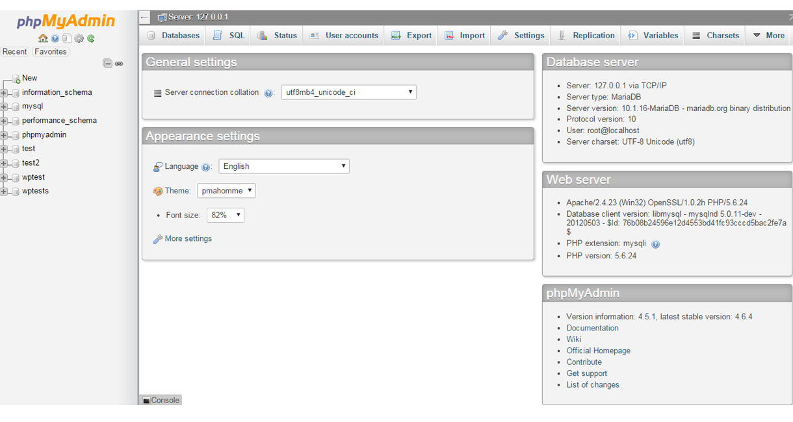This screenshot has width=793, height=422.
Task: Open the Server connection collation dropdown
Action: (x=348, y=92)
